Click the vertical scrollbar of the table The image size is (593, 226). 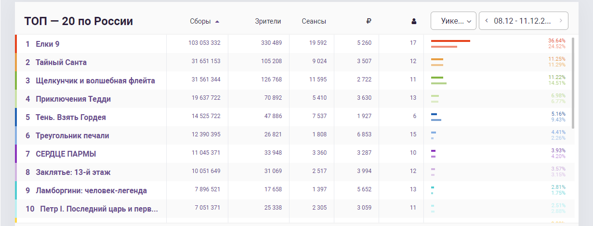click(573, 82)
